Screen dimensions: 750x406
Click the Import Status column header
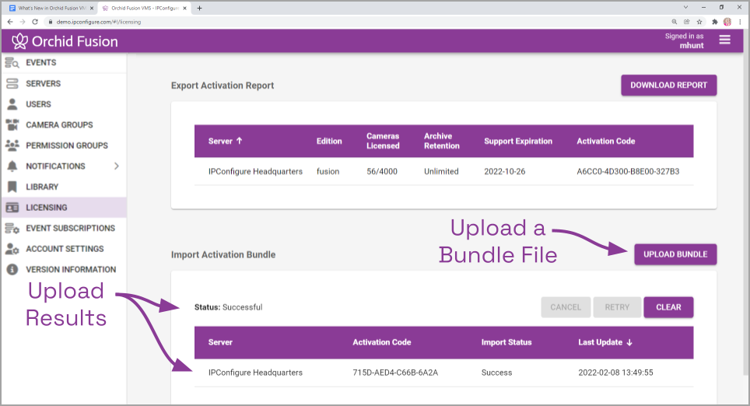click(506, 342)
